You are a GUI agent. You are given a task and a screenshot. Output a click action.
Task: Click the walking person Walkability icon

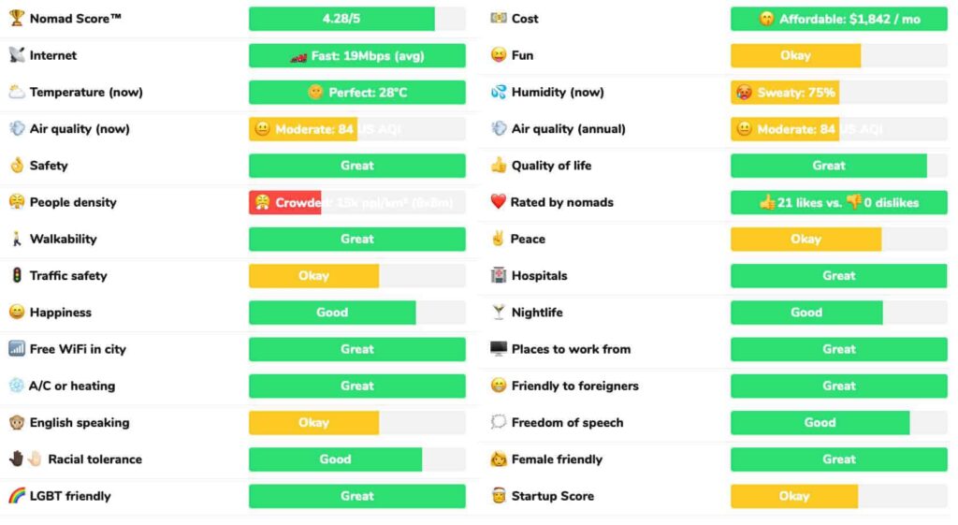coord(17,239)
